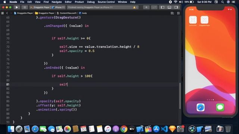The width and height of the screenshot is (239, 134).
Task: Open Safari in the simulator dock
Action: (x=201, y=107)
